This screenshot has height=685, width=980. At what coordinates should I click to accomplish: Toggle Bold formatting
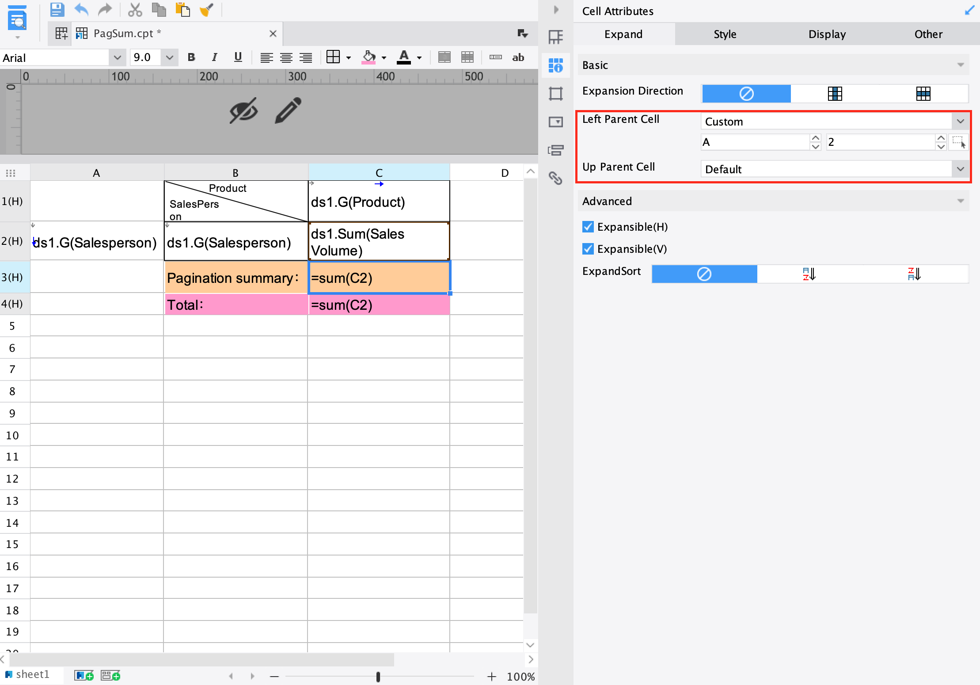point(191,57)
